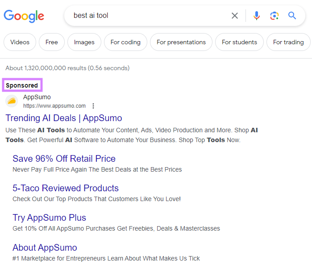312x265 pixels.
Task: Click the magnifying glass search button
Action: tap(292, 16)
